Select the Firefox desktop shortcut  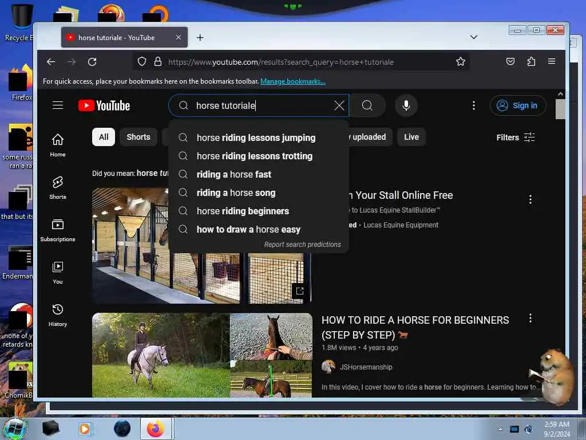21,82
